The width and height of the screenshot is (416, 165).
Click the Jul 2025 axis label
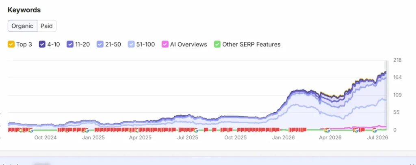[x=187, y=138]
